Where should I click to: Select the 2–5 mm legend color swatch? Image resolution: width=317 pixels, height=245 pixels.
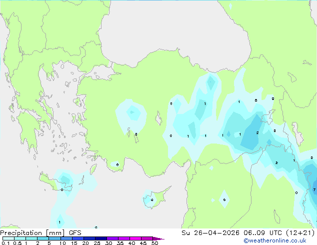tap(43, 238)
